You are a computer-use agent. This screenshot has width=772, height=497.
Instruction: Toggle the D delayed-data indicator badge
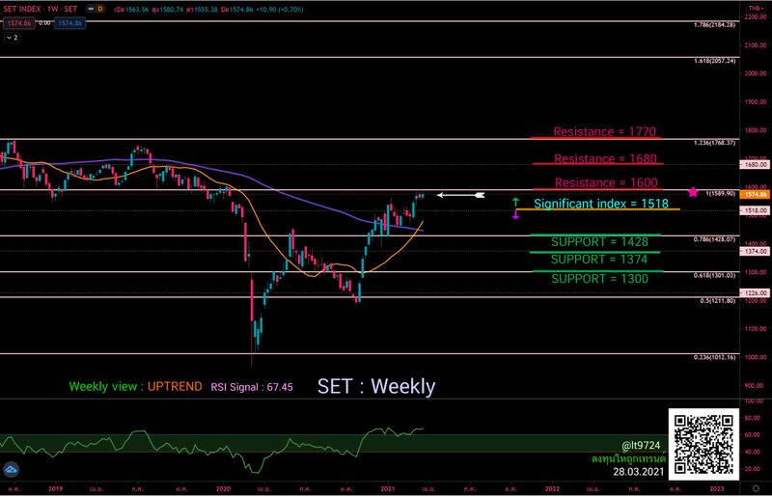tap(100, 9)
